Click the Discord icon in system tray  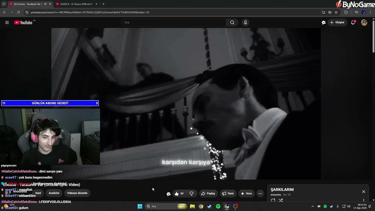[319, 206]
